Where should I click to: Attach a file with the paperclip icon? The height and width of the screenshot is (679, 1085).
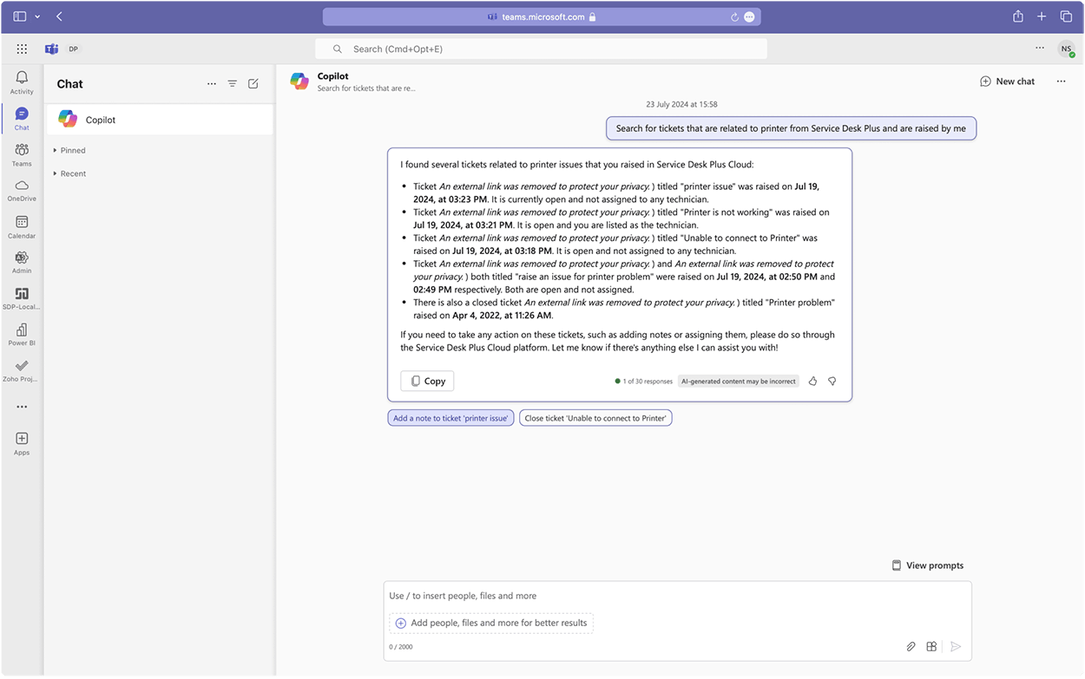click(911, 646)
